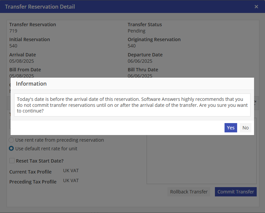Tick the Reset Tax Start Date checkbox
The image size is (265, 213).
(x=12, y=161)
